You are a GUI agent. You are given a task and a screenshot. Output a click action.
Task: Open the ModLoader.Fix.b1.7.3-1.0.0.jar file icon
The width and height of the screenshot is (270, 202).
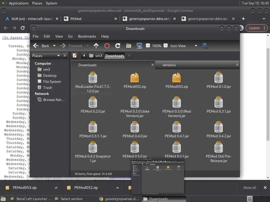coord(93,78)
